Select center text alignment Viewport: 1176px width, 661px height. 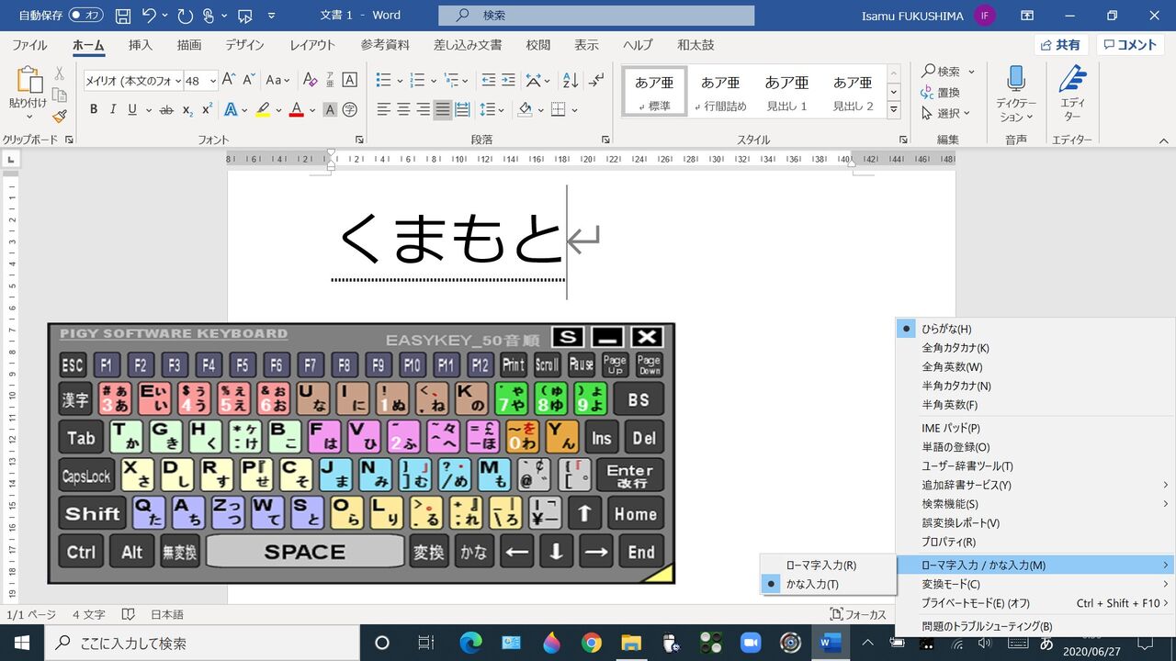(x=403, y=109)
